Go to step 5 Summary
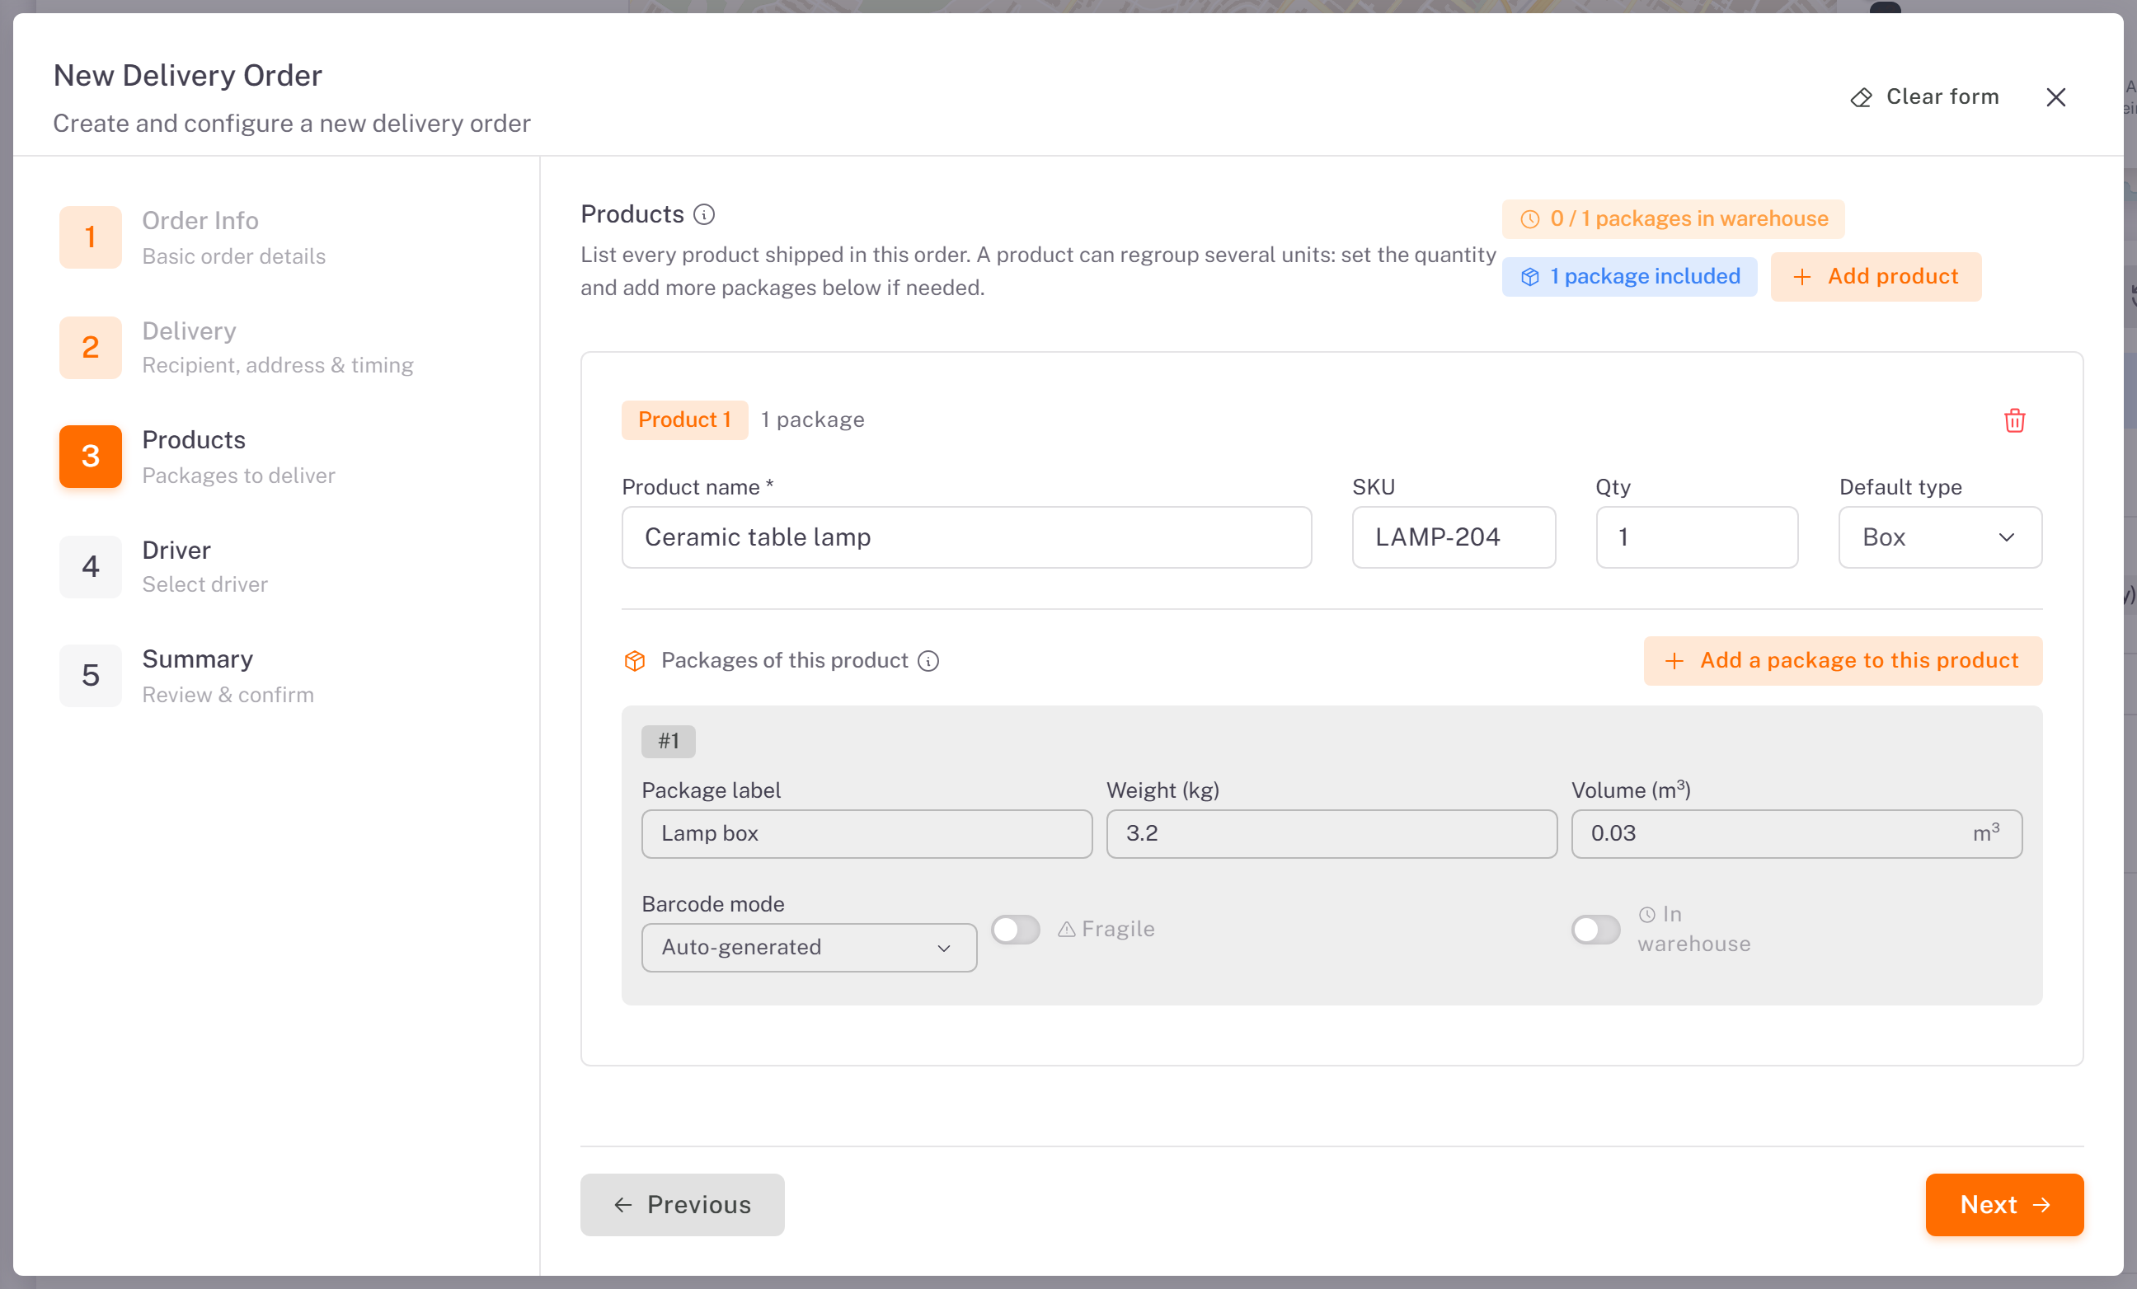This screenshot has height=1289, width=2137. coord(186,675)
